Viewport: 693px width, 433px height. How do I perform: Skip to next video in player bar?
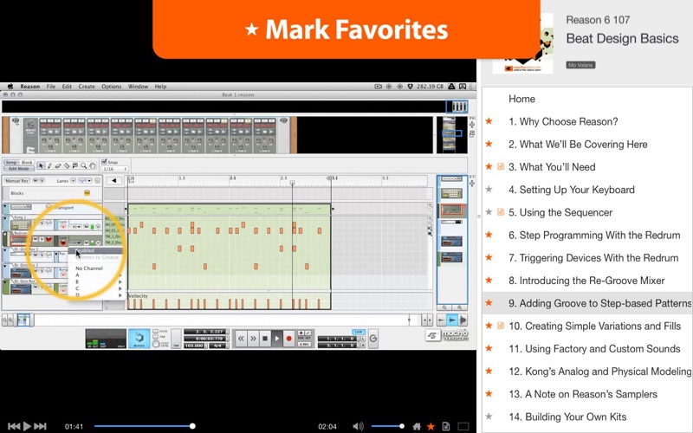click(x=40, y=426)
